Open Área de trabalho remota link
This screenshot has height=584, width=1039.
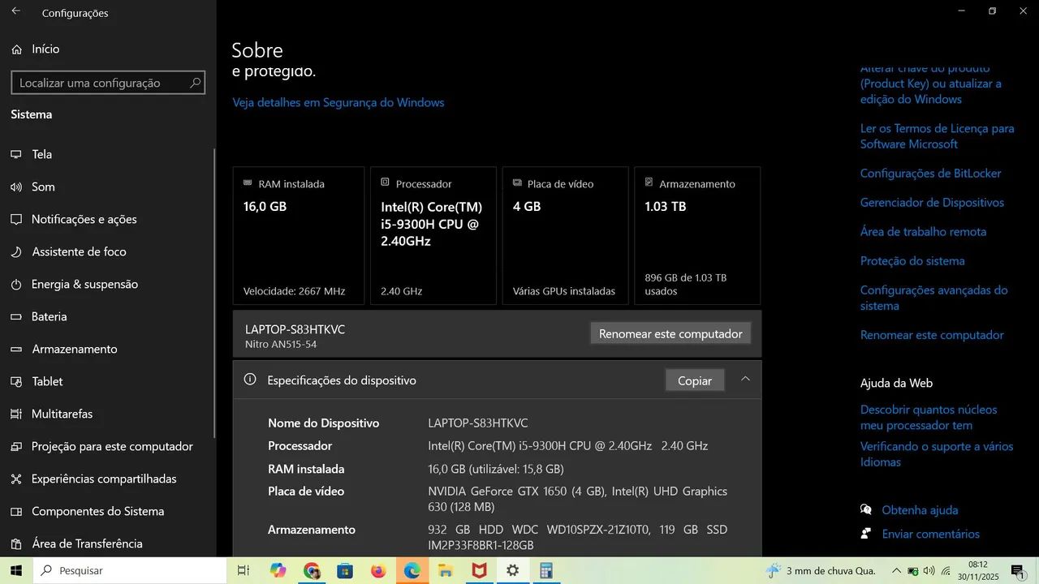pyautogui.click(x=924, y=232)
